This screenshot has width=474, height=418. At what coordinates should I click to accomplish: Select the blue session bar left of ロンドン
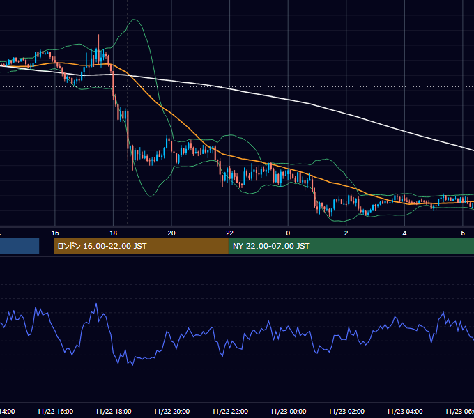20,246
